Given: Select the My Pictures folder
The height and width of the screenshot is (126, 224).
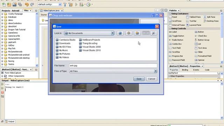Looking at the screenshot, I should (63, 54).
